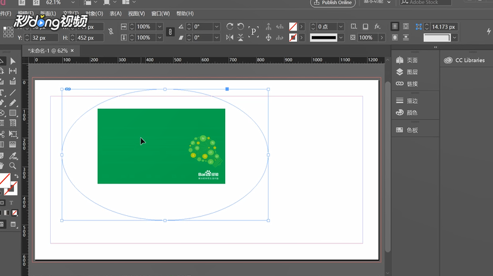Select the Zoom magnifier tool
The height and width of the screenshot is (276, 493).
[13, 166]
